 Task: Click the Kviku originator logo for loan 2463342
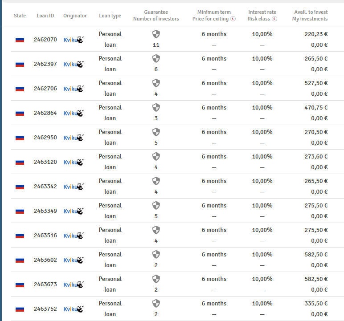tap(74, 187)
